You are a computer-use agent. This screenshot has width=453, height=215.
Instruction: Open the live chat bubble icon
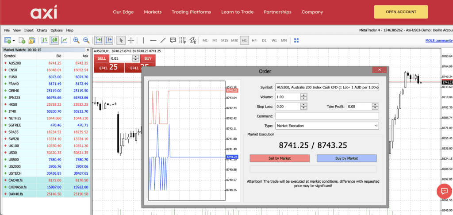point(444,191)
